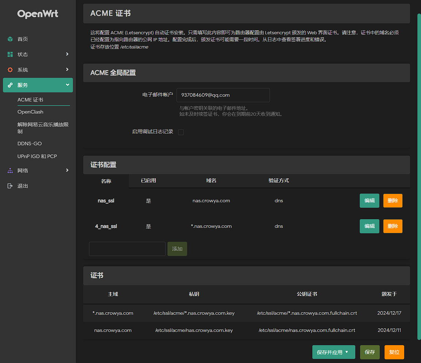Open the 网络 sidebar menu
This screenshot has width=421, height=363.
pos(38,170)
